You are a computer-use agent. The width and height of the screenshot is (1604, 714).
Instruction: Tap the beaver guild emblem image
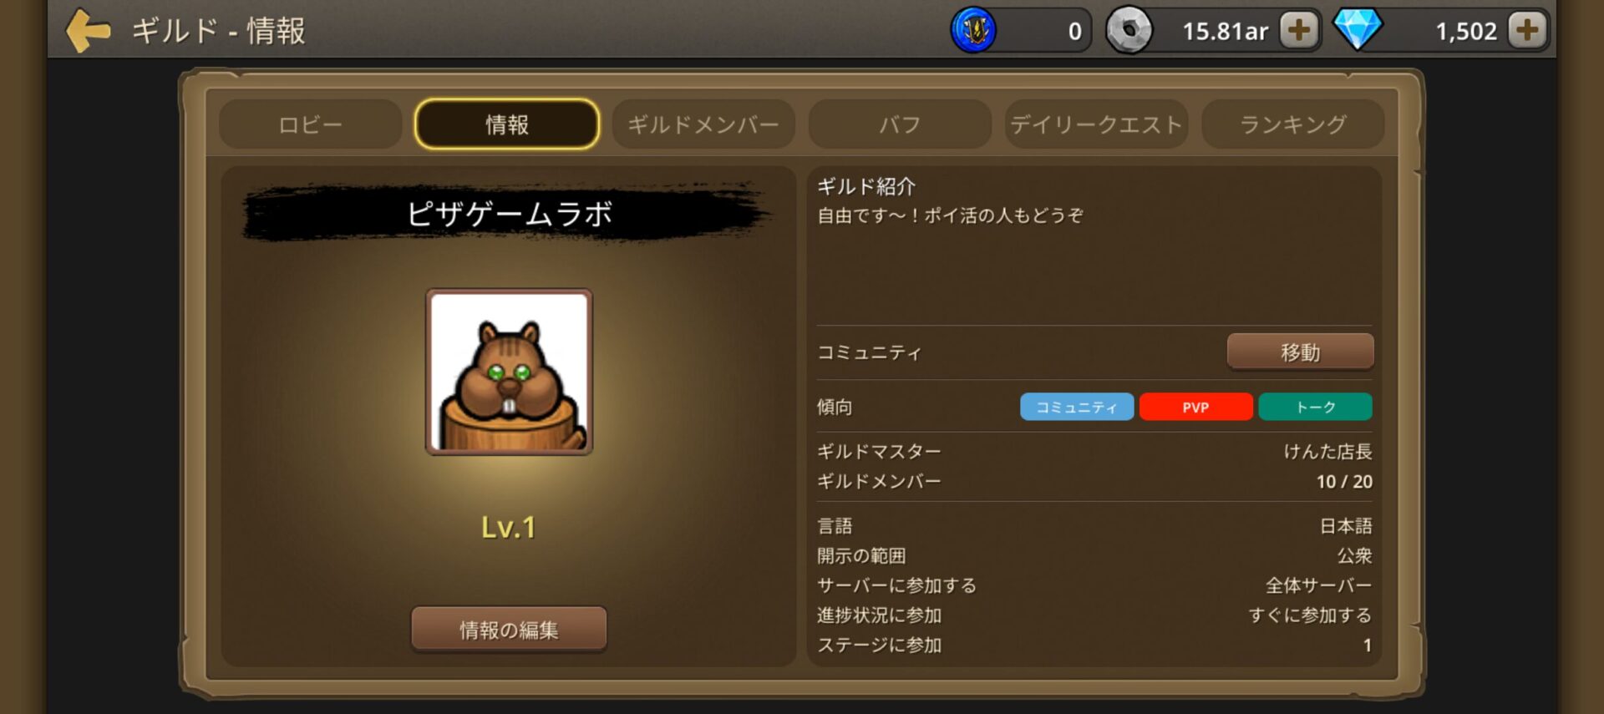[509, 372]
